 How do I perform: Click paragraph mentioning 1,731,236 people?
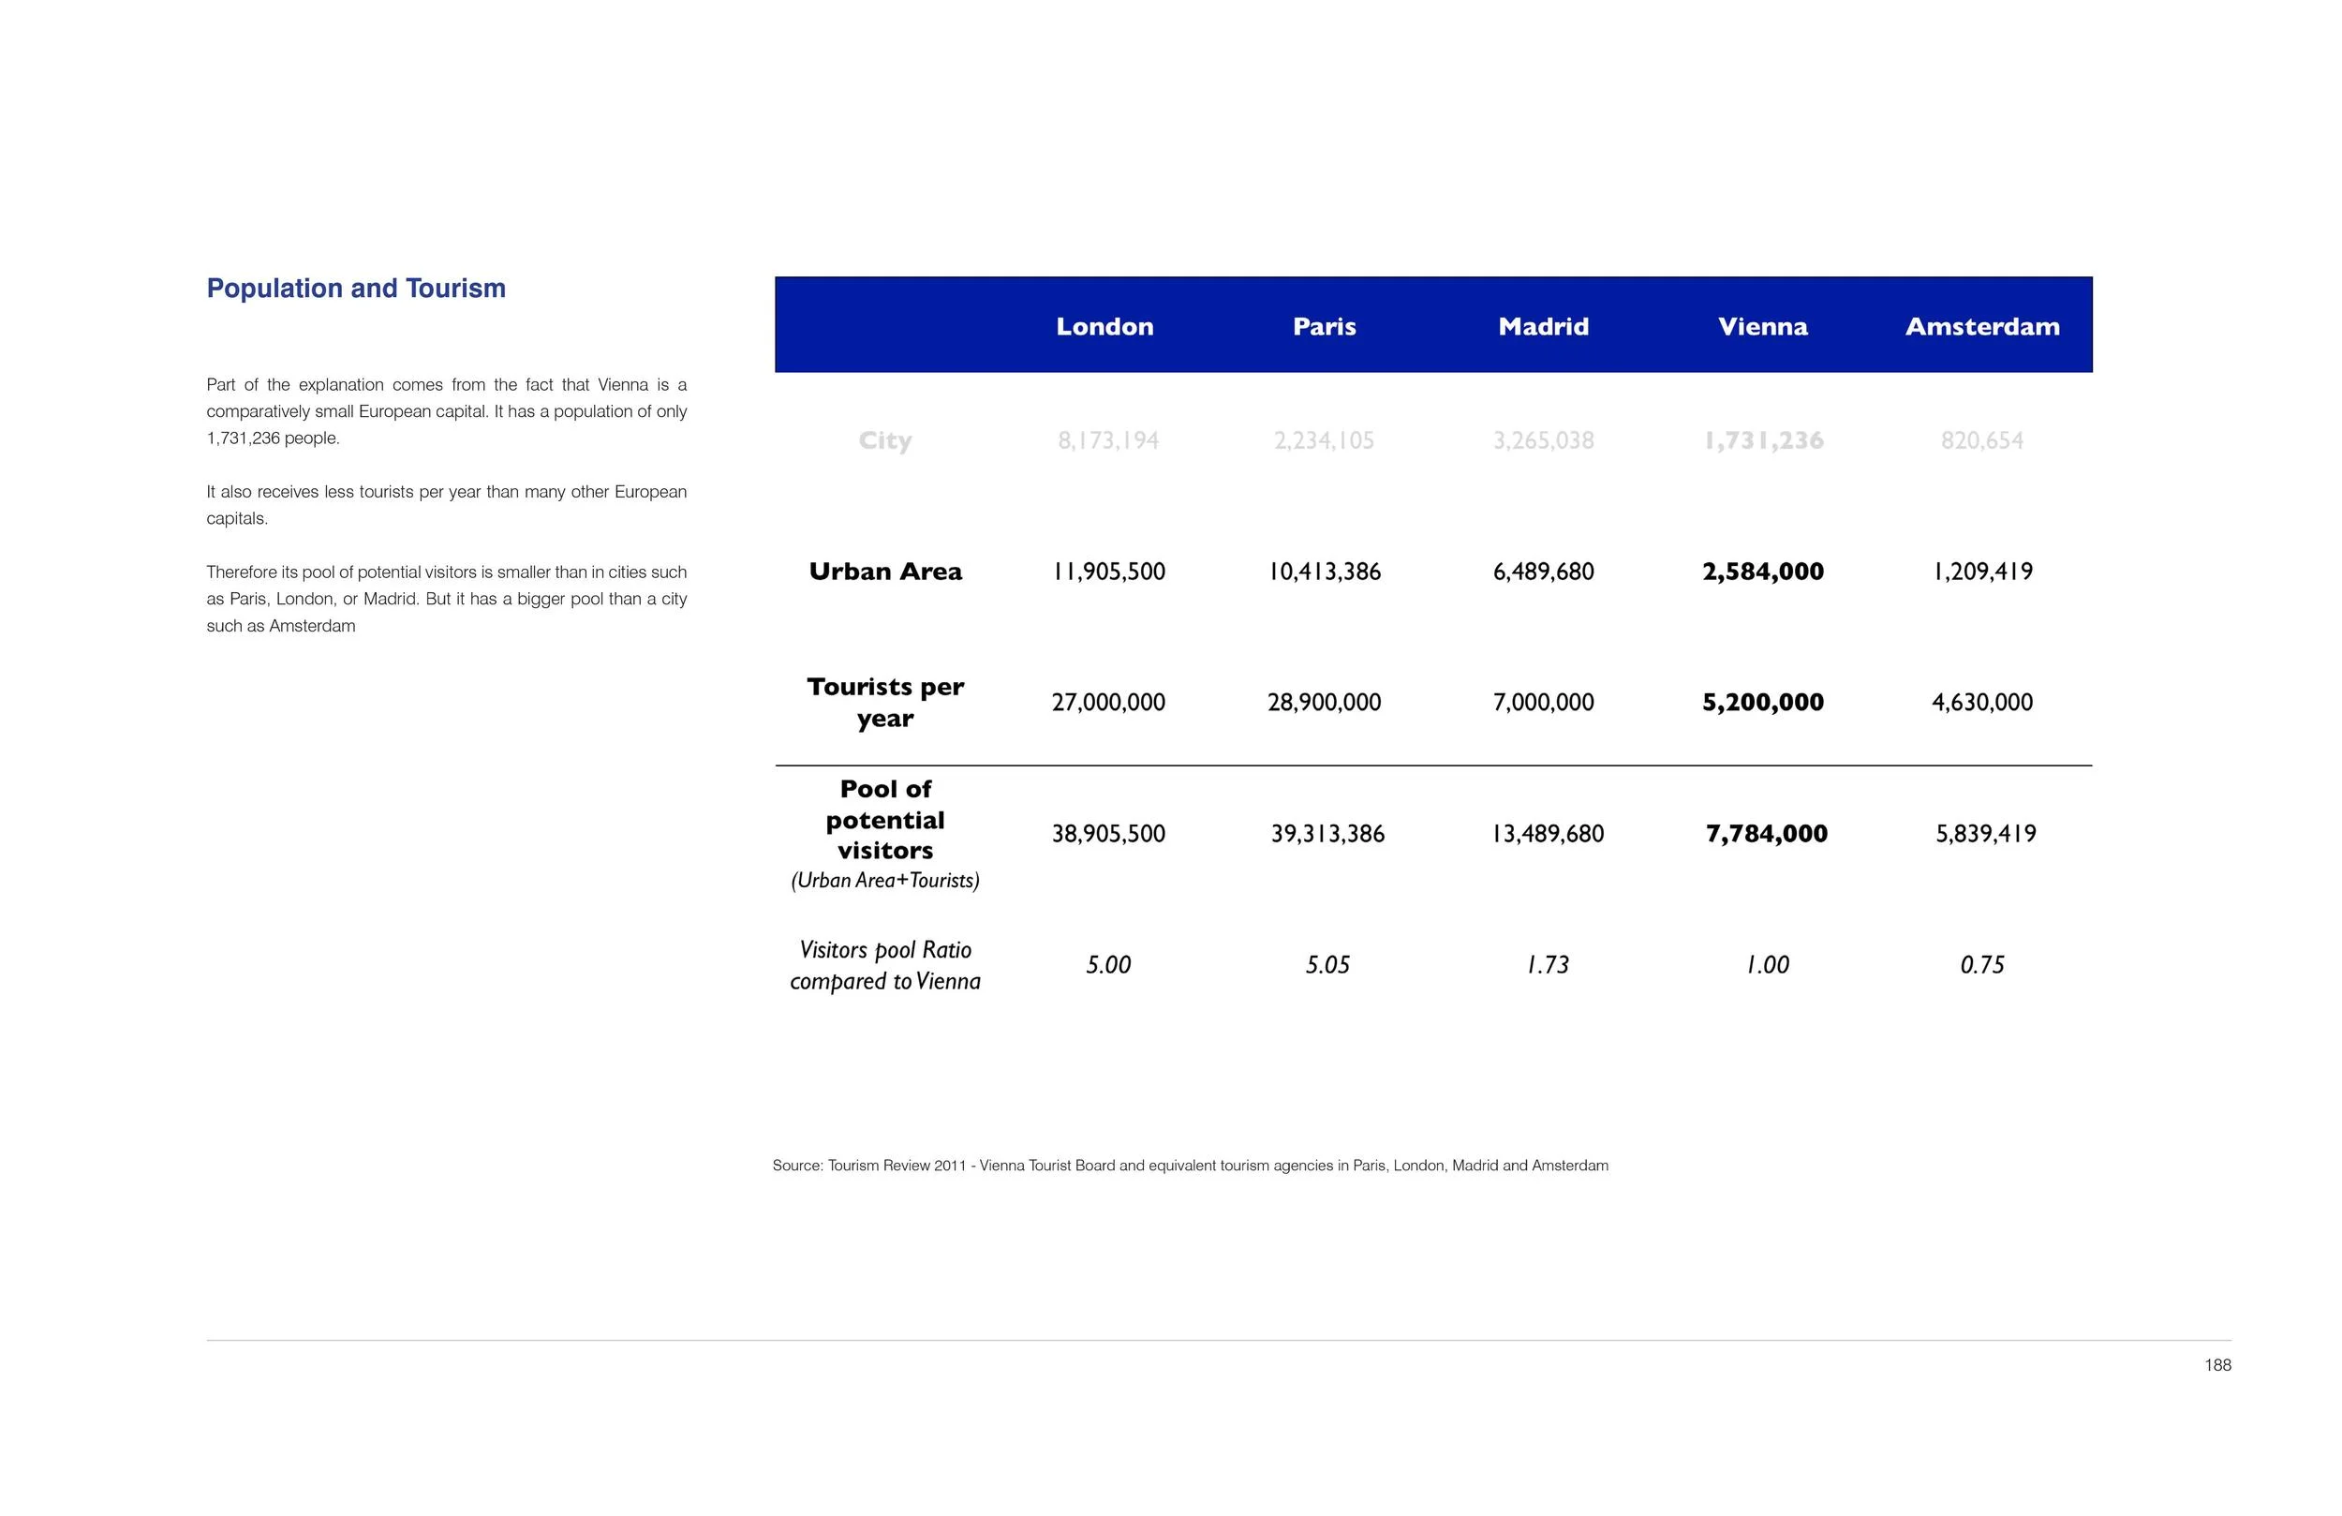pyautogui.click(x=446, y=411)
